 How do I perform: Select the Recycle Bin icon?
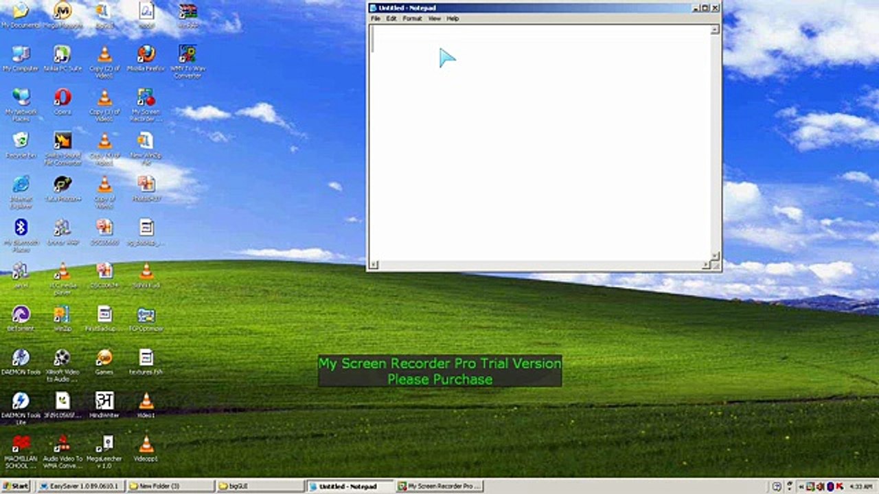[21, 145]
